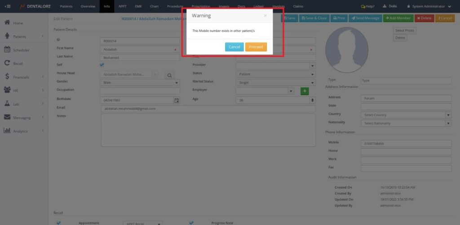
Task: Open the Birthdate calendar picker
Action: [177, 100]
